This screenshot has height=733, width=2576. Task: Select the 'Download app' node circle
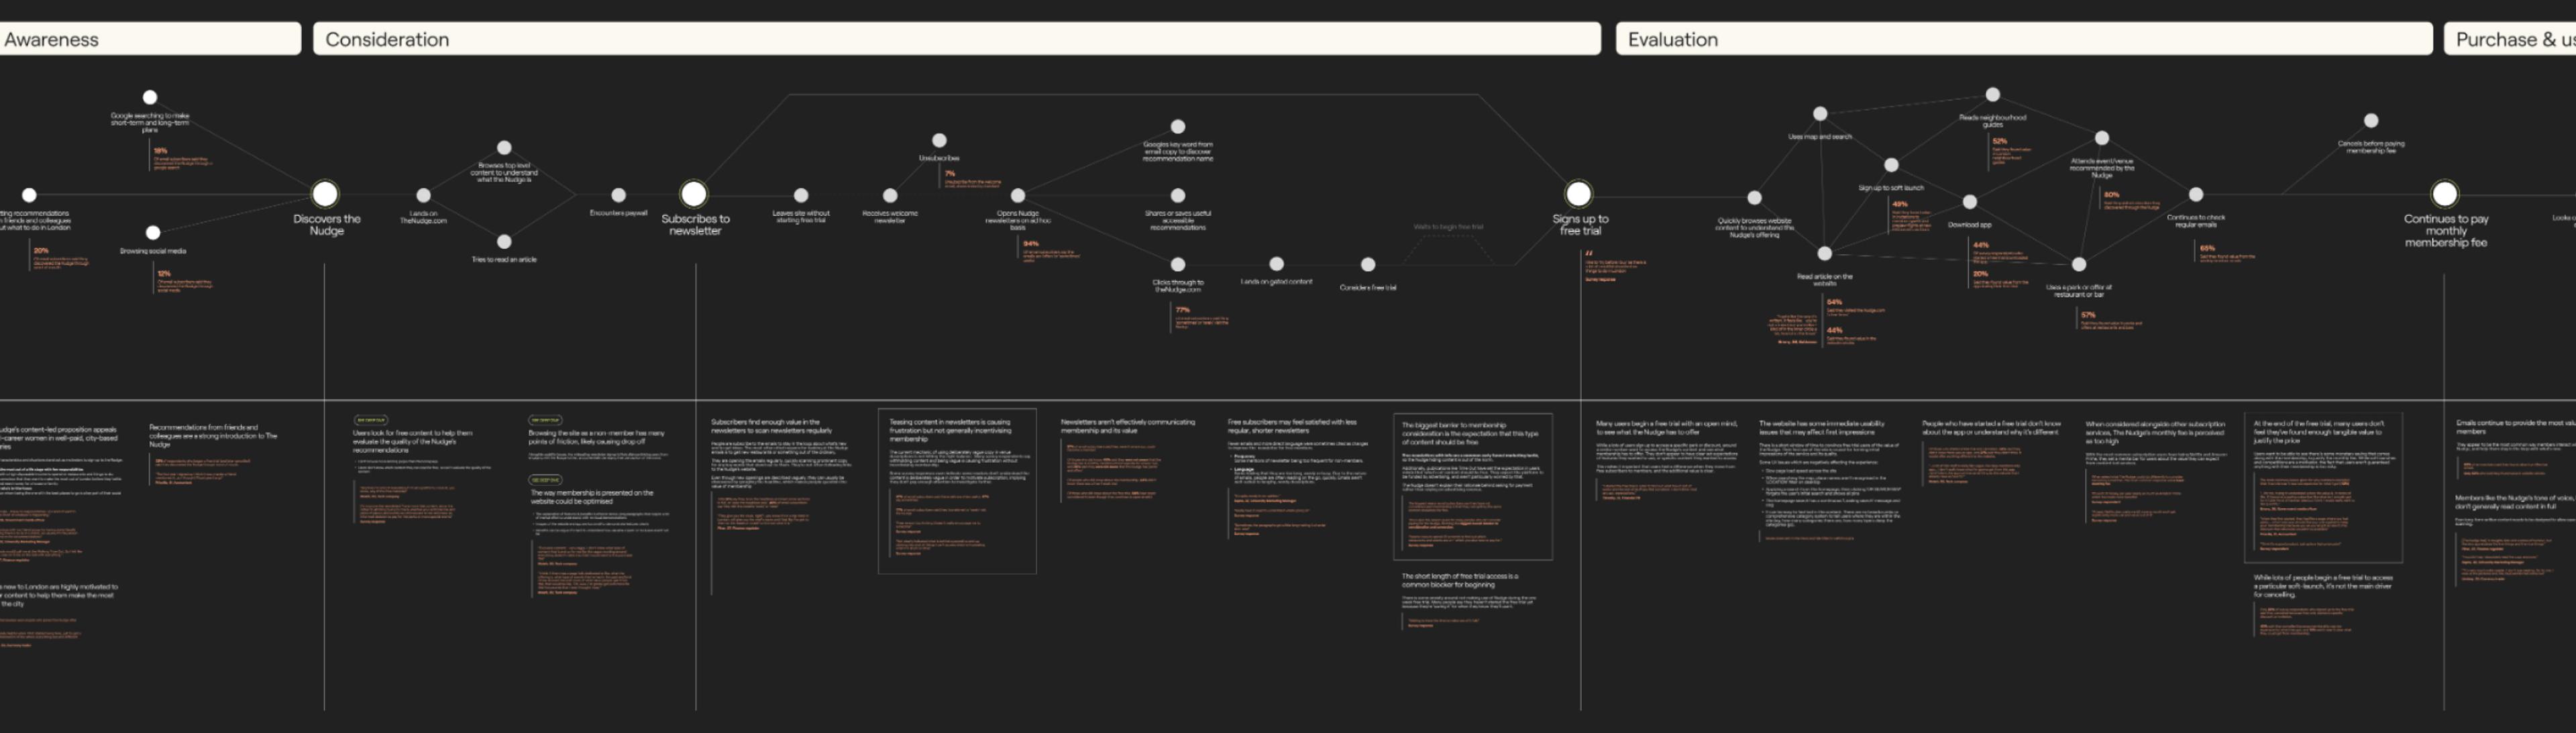point(1969,202)
